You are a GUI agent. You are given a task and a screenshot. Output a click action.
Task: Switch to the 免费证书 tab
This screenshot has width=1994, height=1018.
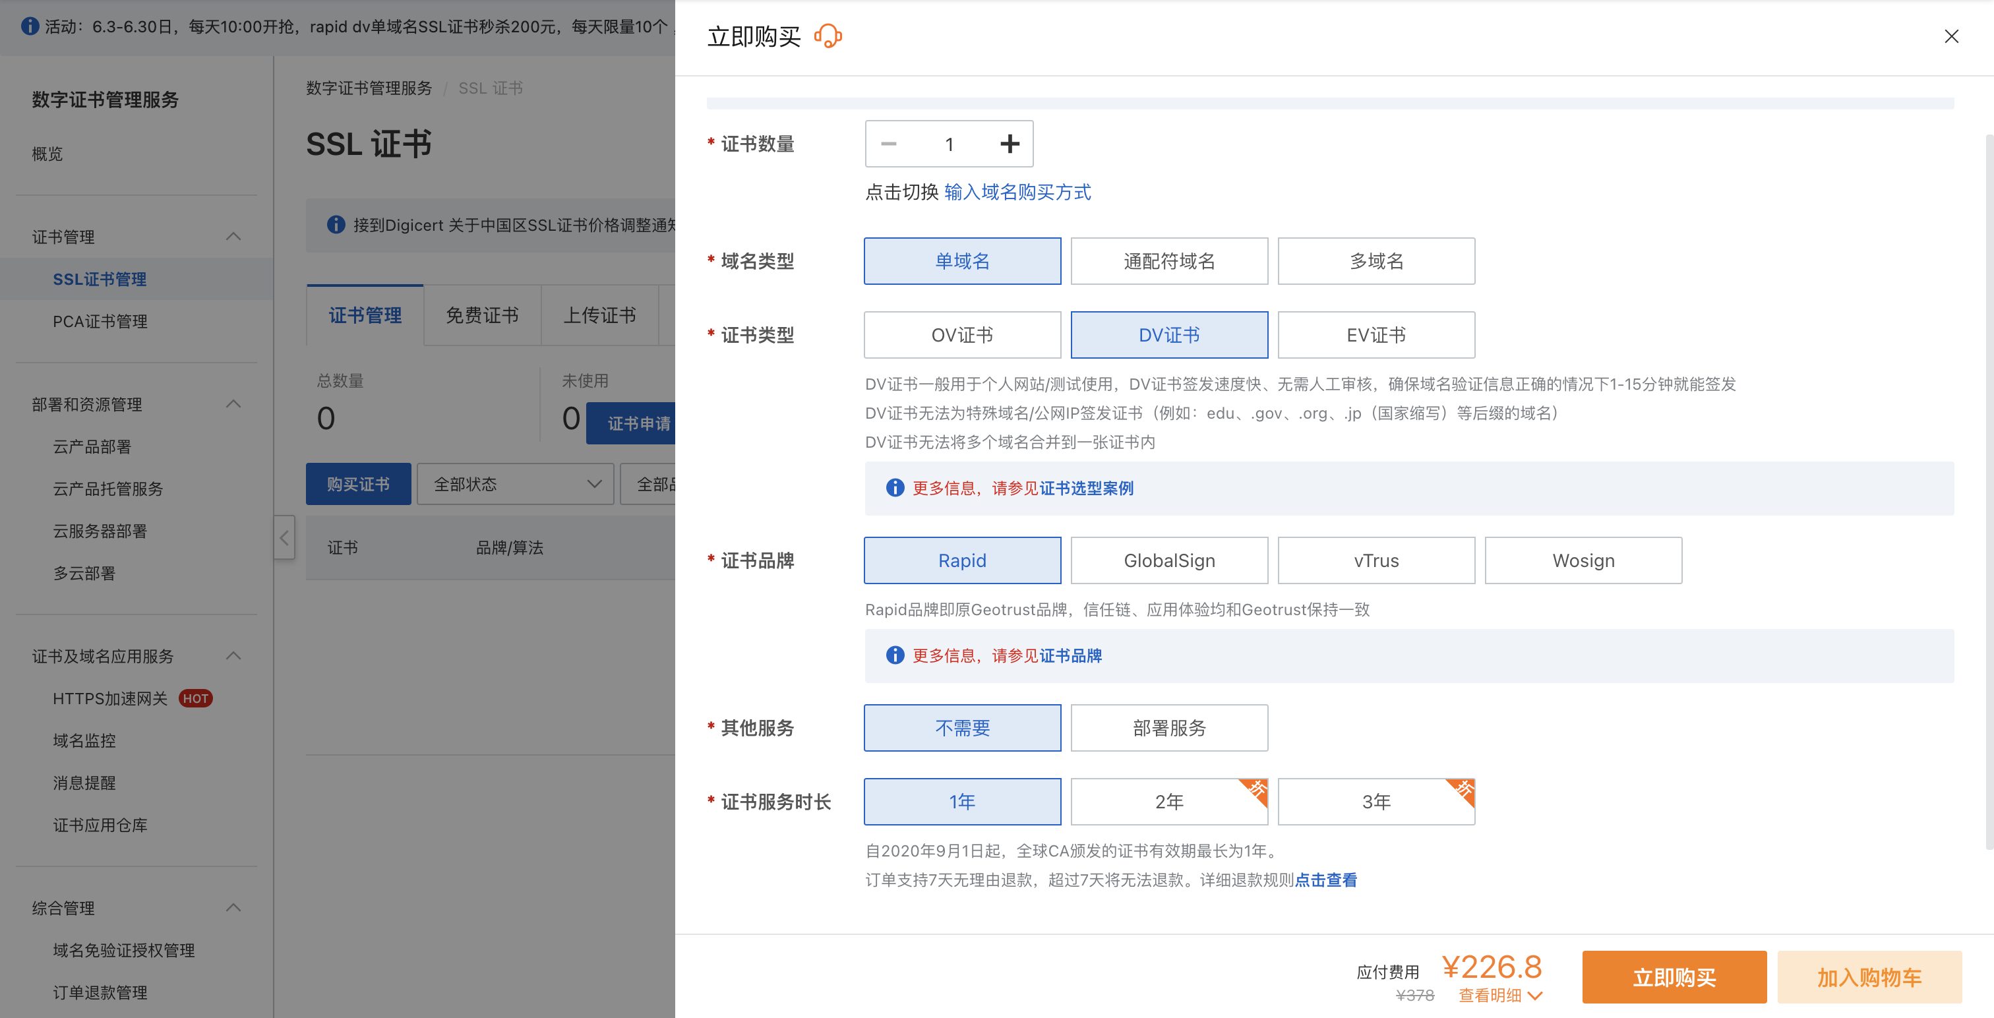tap(481, 315)
